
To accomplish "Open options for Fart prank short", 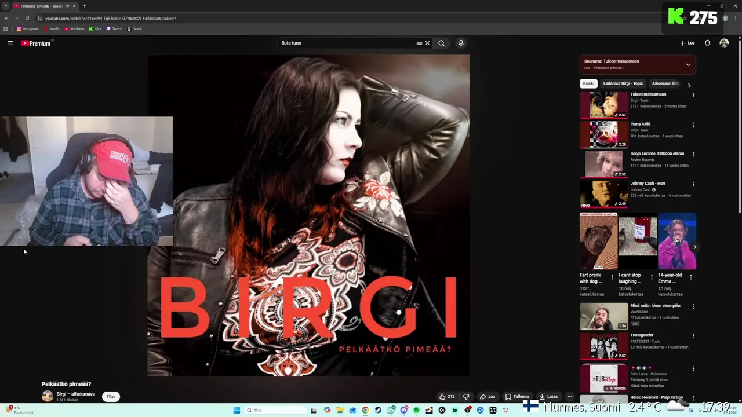I will [612, 277].
